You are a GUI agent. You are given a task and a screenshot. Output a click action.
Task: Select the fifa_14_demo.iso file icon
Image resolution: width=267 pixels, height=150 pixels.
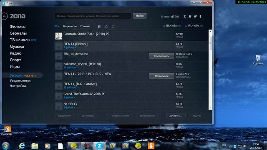[x=59, y=56]
